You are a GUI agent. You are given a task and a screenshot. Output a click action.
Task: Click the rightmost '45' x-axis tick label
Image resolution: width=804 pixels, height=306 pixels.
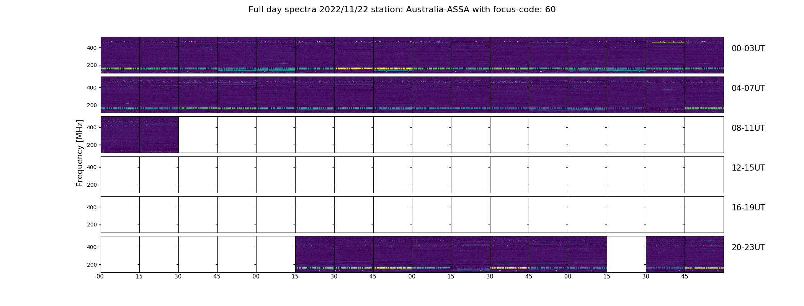pos(685,277)
